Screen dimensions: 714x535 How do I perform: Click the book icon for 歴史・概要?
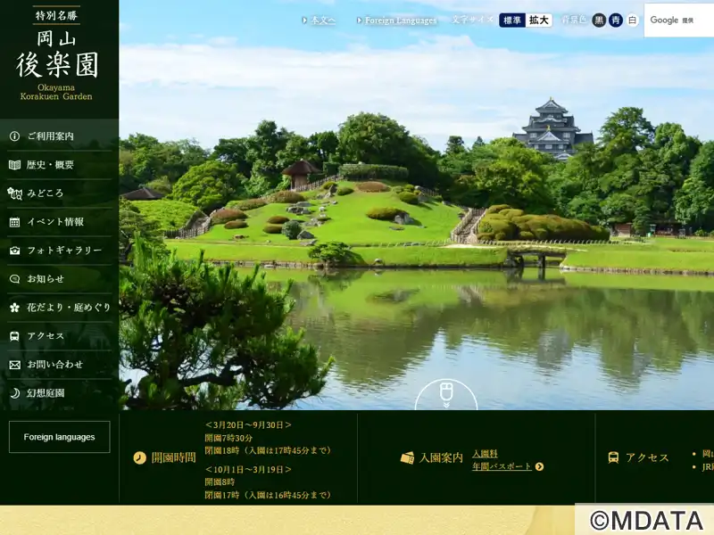point(14,165)
